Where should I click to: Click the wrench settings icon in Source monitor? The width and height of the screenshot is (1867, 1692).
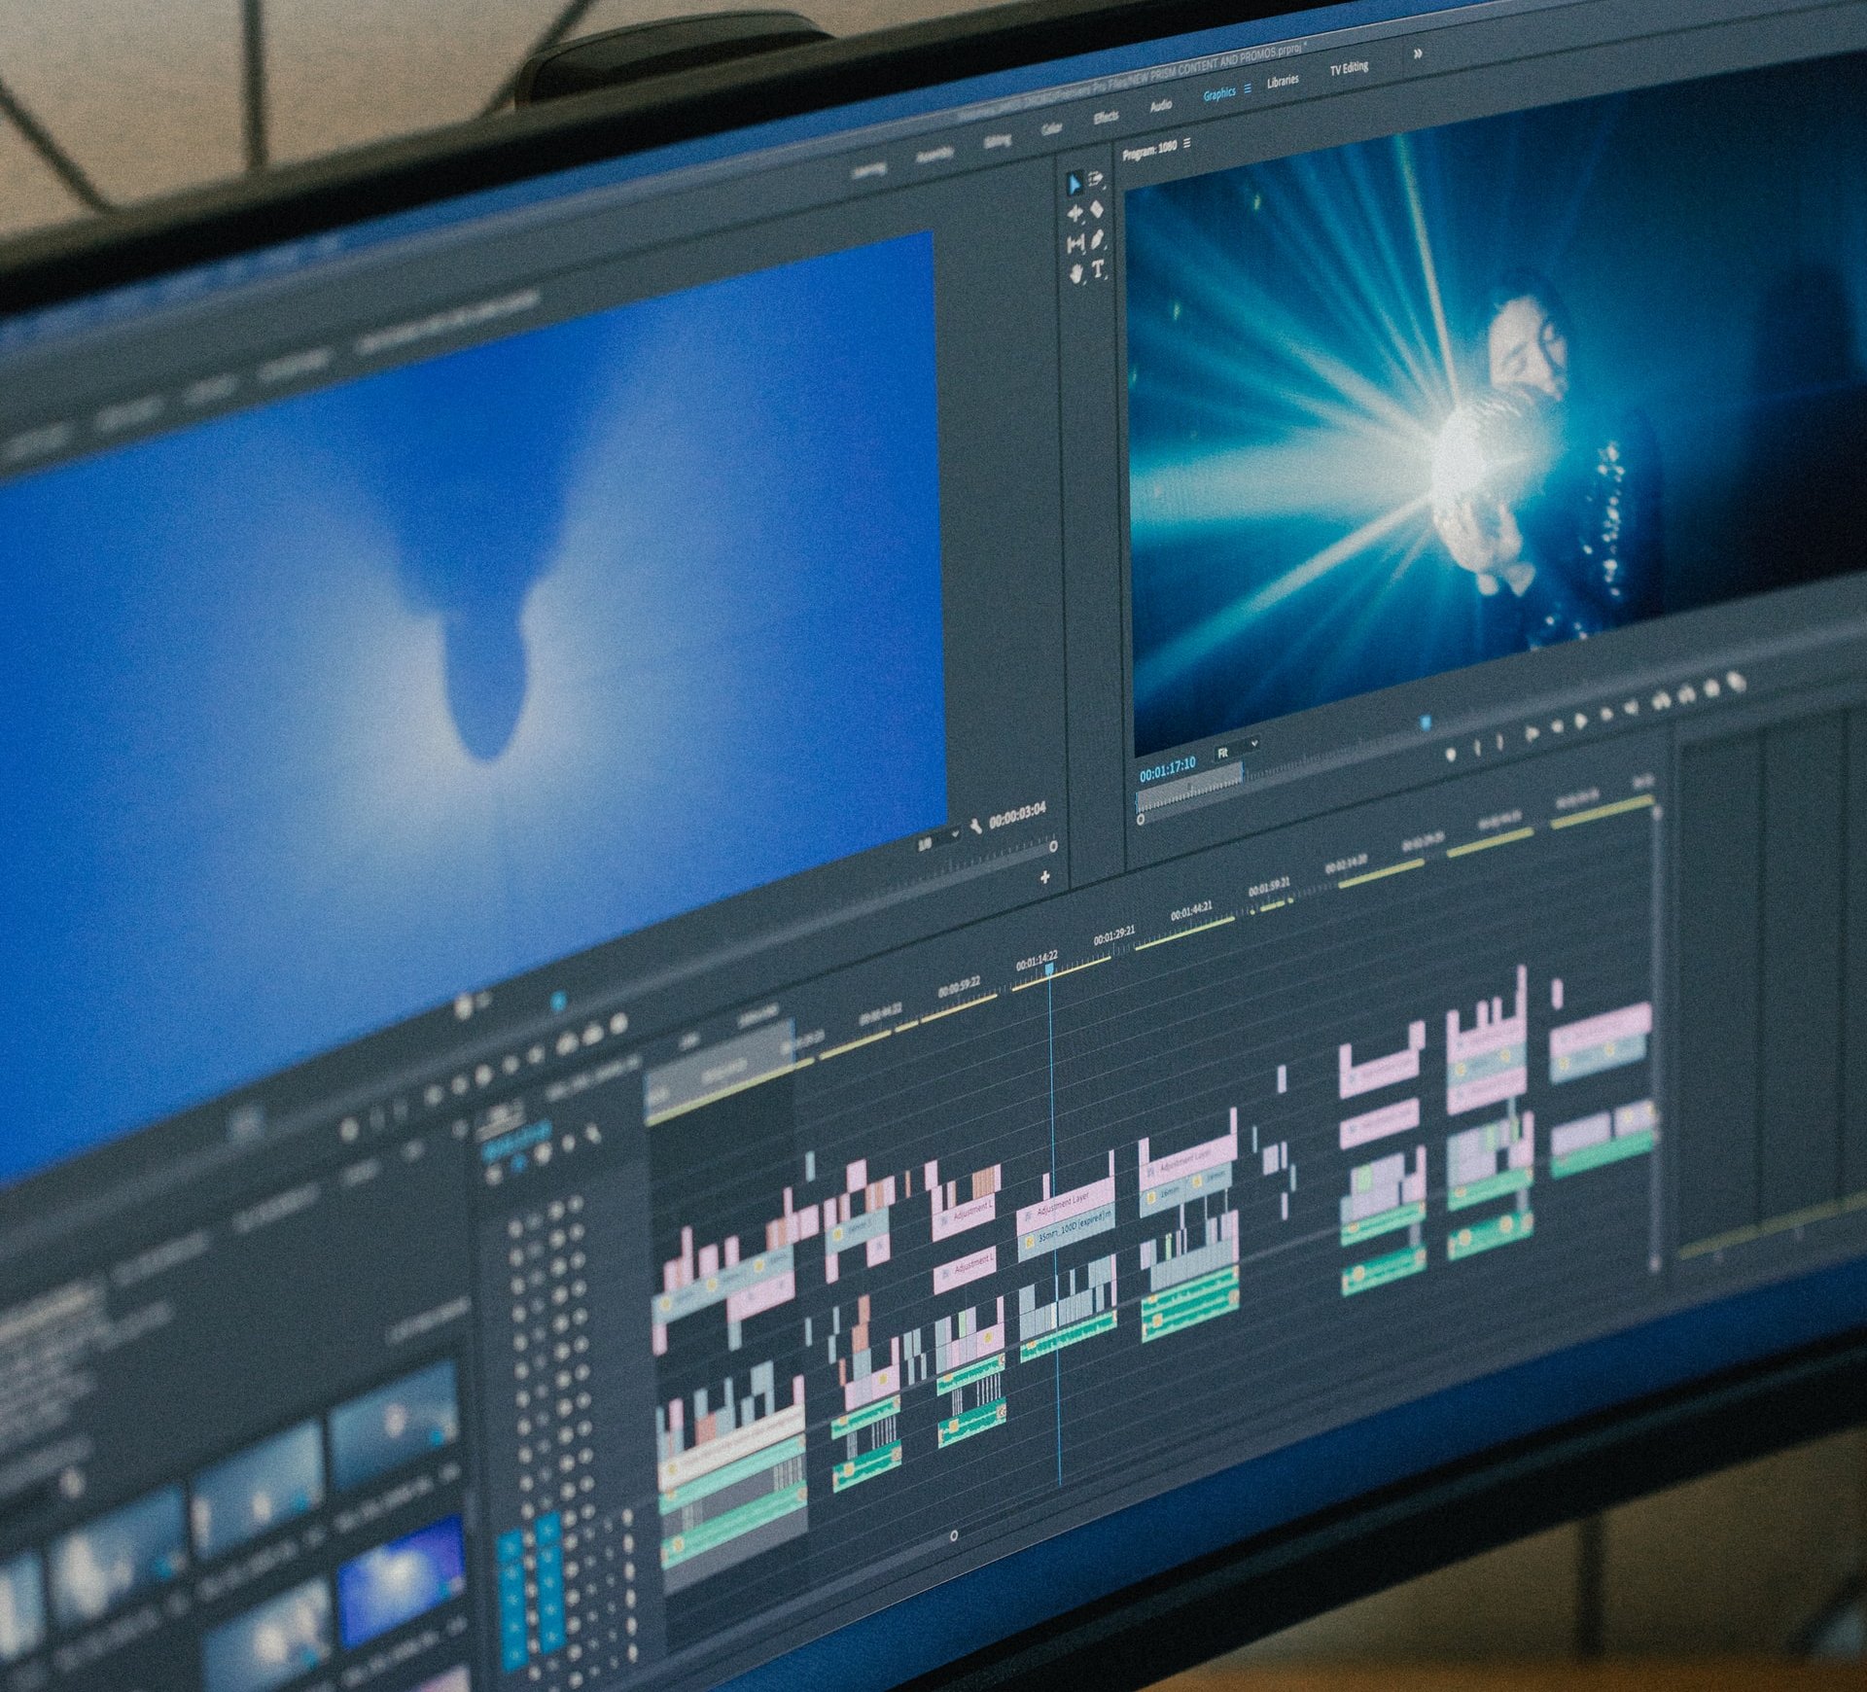[x=974, y=824]
